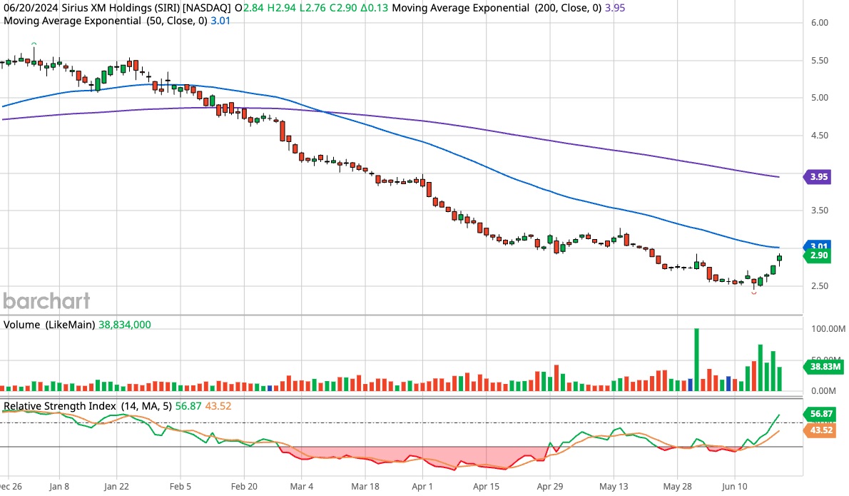This screenshot has height=496, width=849.
Task: Click the 5.50 price axis label
Action: point(819,61)
